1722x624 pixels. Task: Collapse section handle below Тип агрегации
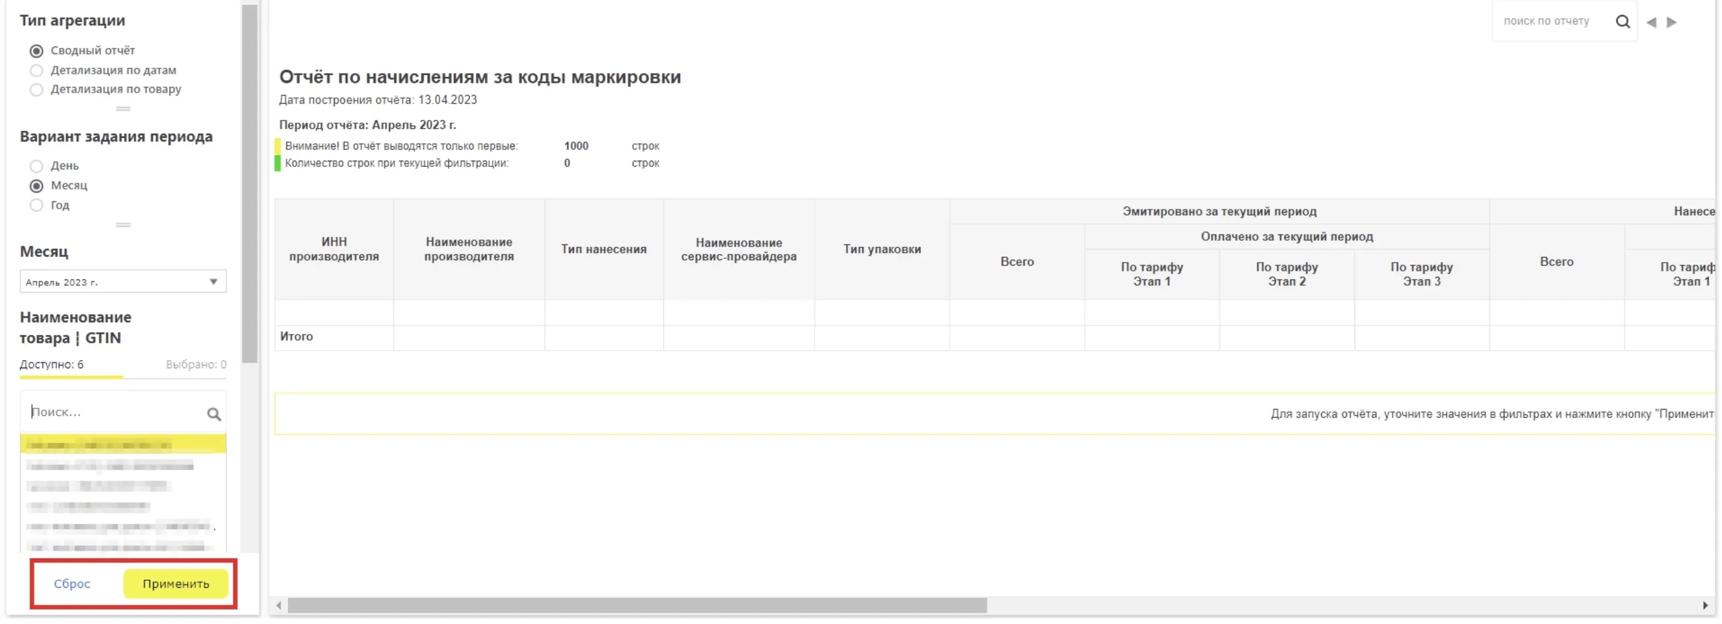[x=123, y=108]
